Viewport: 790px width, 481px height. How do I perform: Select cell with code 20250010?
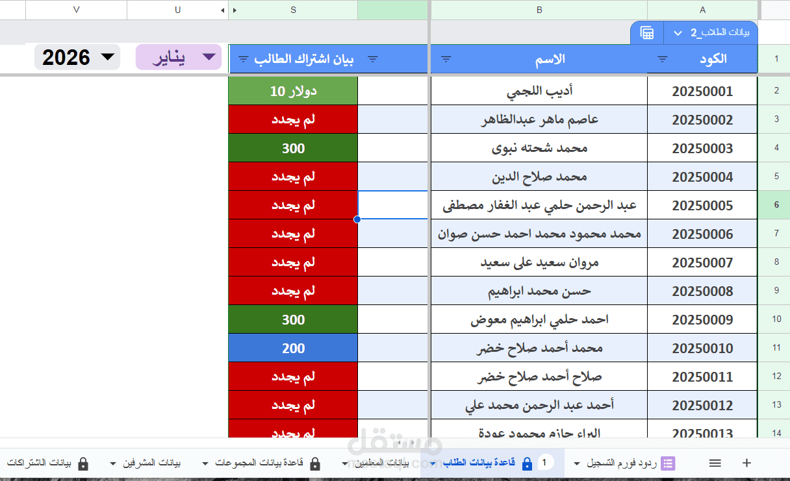[x=702, y=348]
